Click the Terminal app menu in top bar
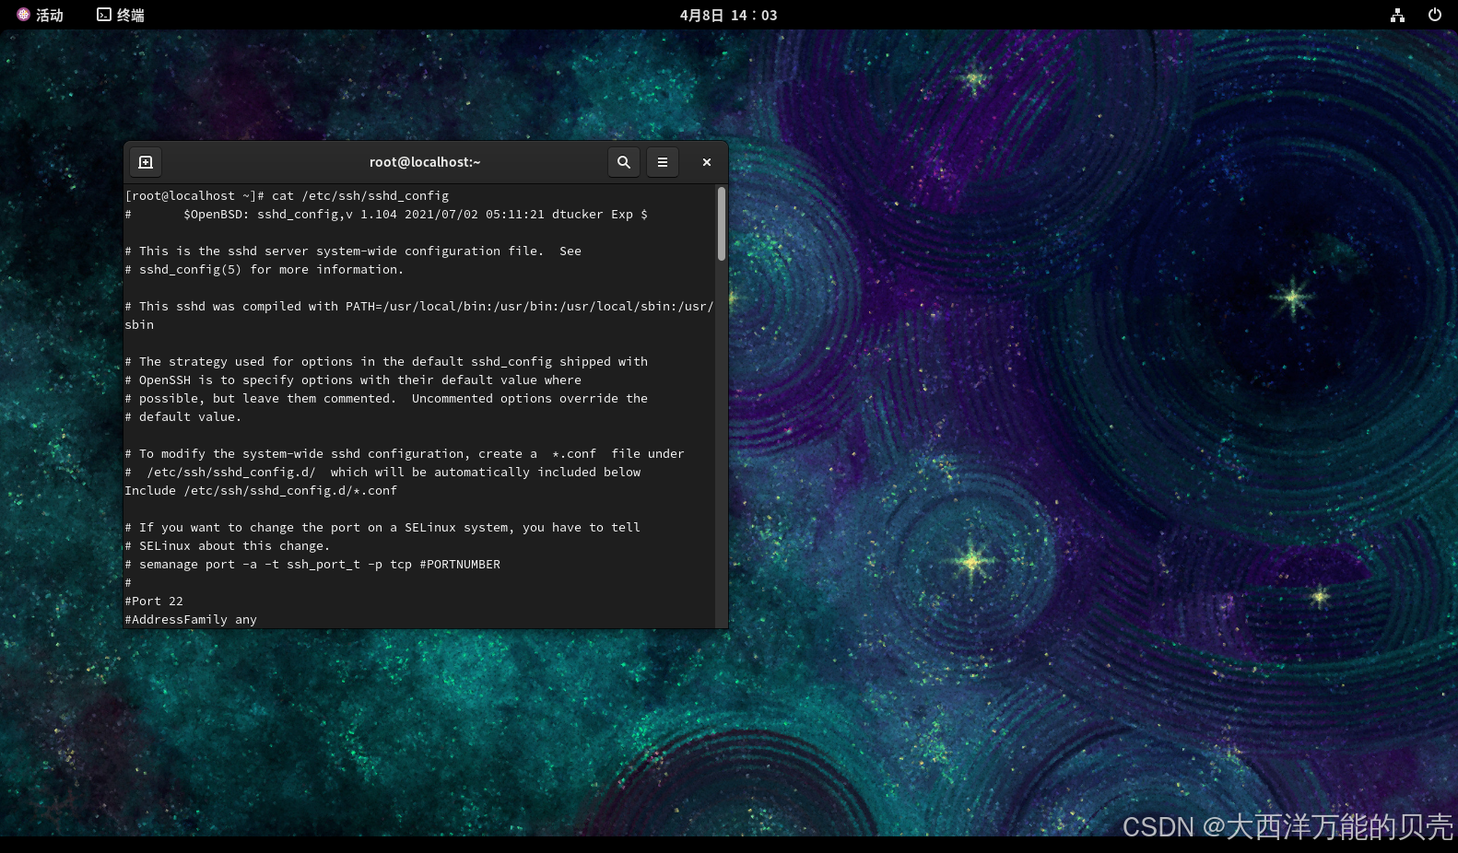 click(121, 15)
